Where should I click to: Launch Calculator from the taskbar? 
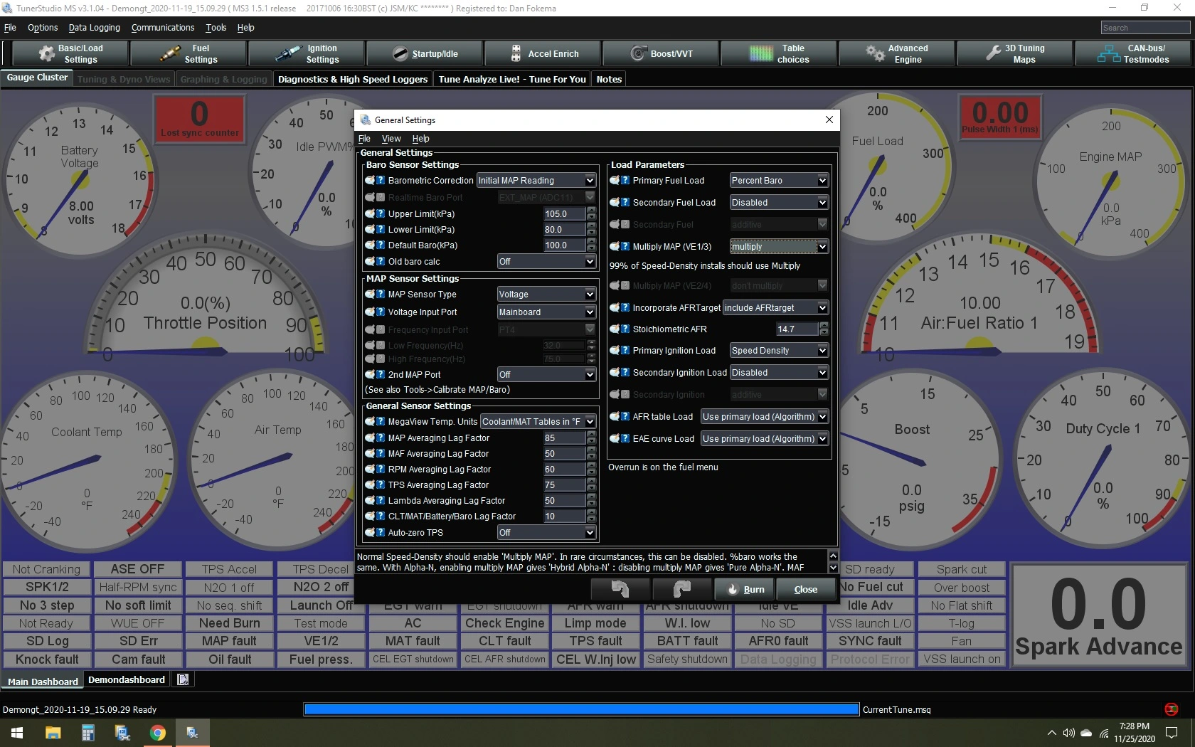[x=88, y=733]
